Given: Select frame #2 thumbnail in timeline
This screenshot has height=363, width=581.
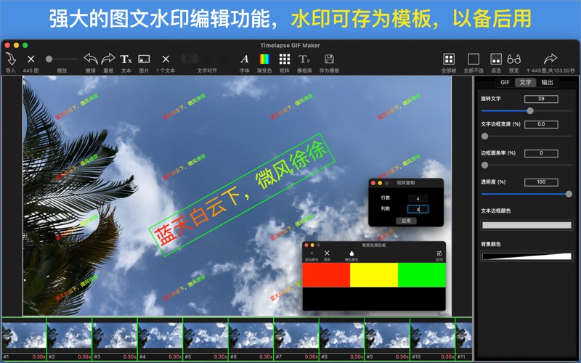Looking at the screenshot, I should [69, 335].
